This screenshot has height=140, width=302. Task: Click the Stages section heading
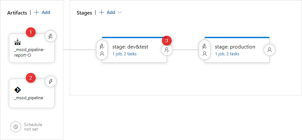[x=84, y=13]
